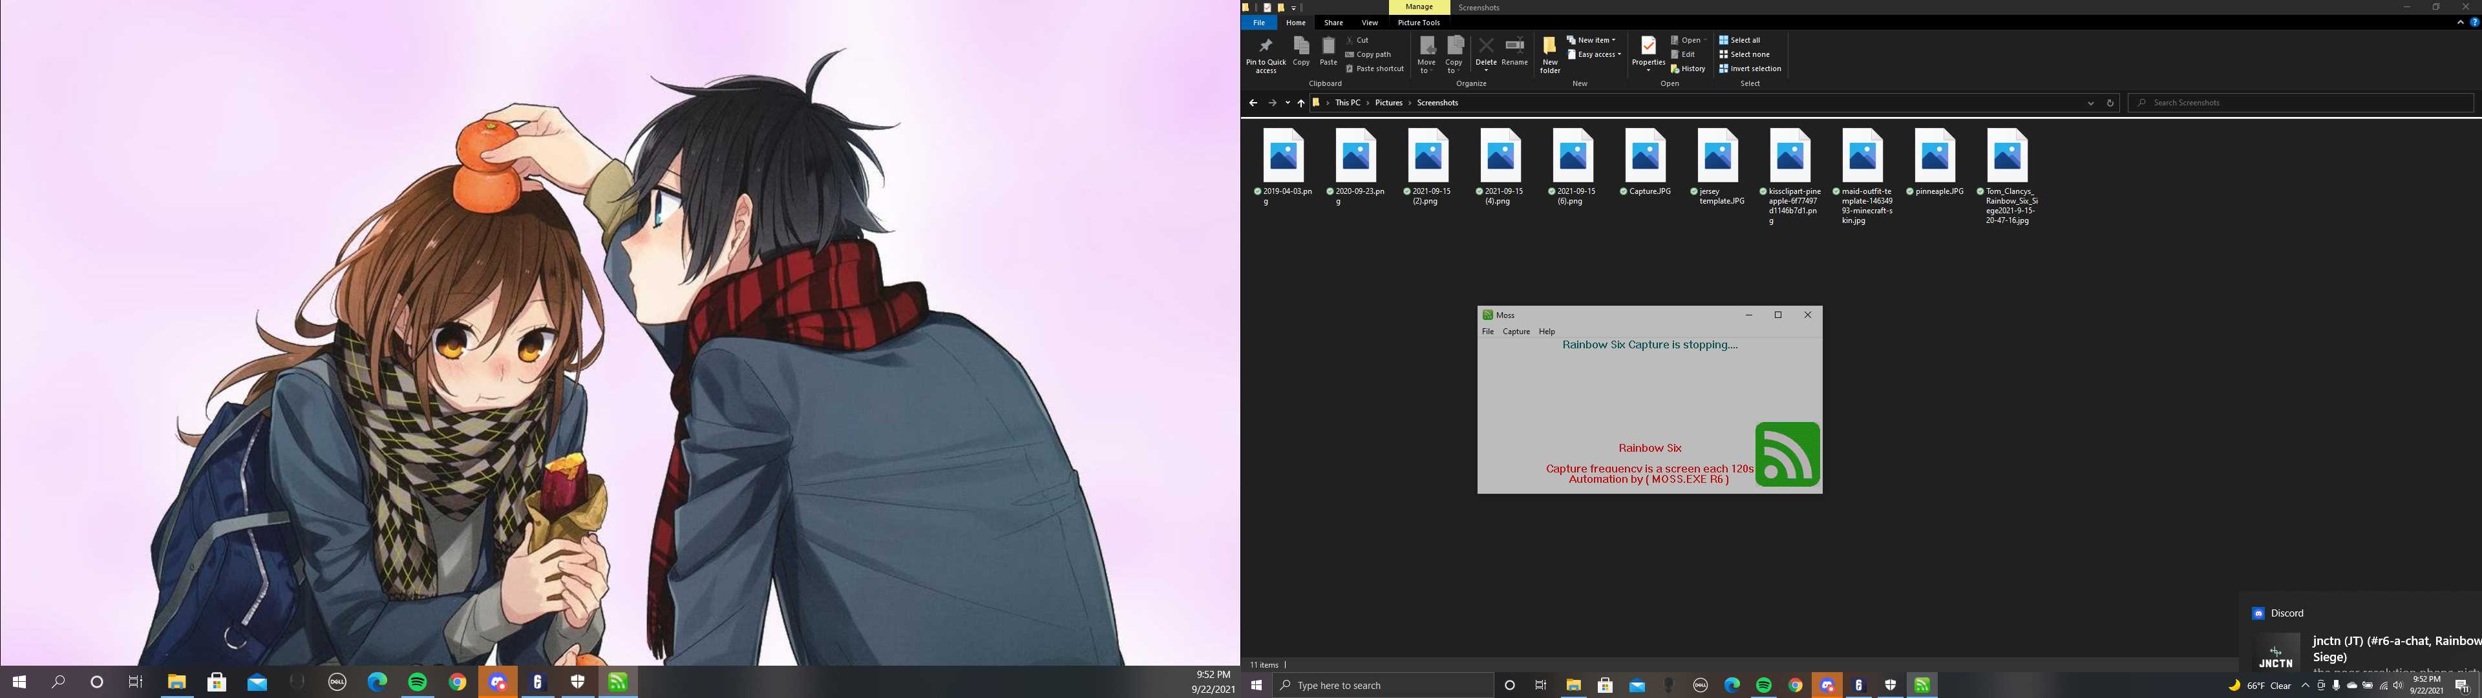Click Select all in the ribbon
This screenshot has width=2482, height=698.
1739,41
